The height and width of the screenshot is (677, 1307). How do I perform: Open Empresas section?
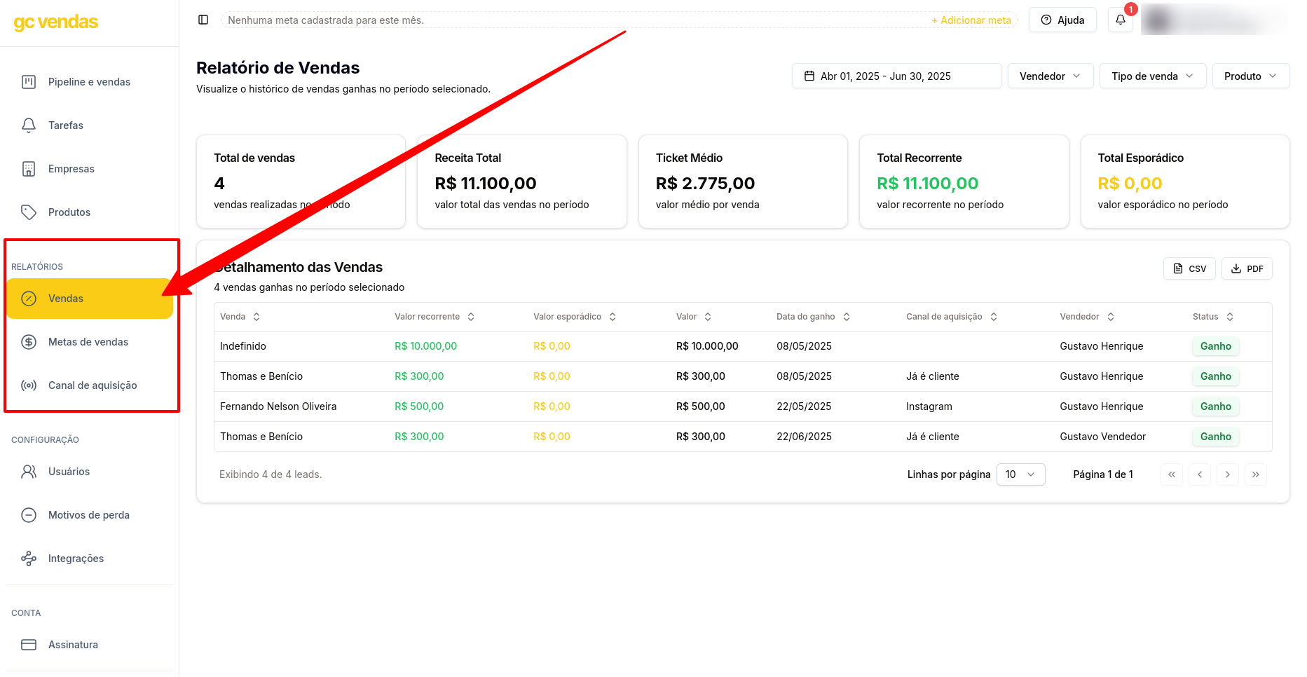click(90, 169)
